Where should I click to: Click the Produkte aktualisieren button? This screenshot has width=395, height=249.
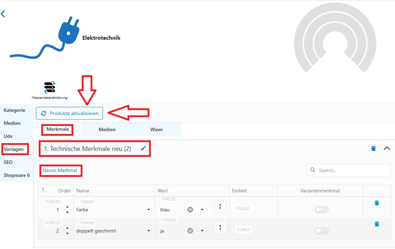(x=70, y=113)
